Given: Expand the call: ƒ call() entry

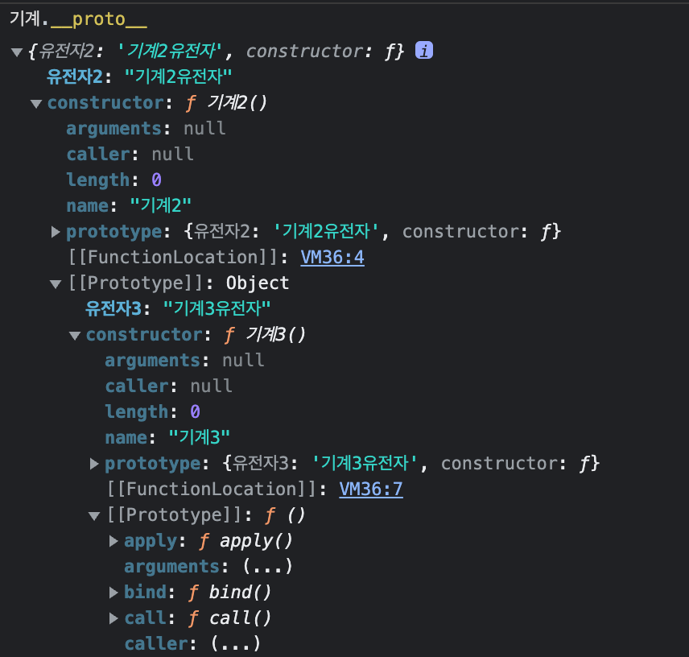Looking at the screenshot, I should pyautogui.click(x=113, y=618).
